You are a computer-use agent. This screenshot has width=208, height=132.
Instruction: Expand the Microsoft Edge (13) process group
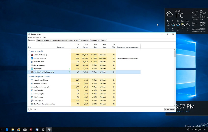[29, 58]
